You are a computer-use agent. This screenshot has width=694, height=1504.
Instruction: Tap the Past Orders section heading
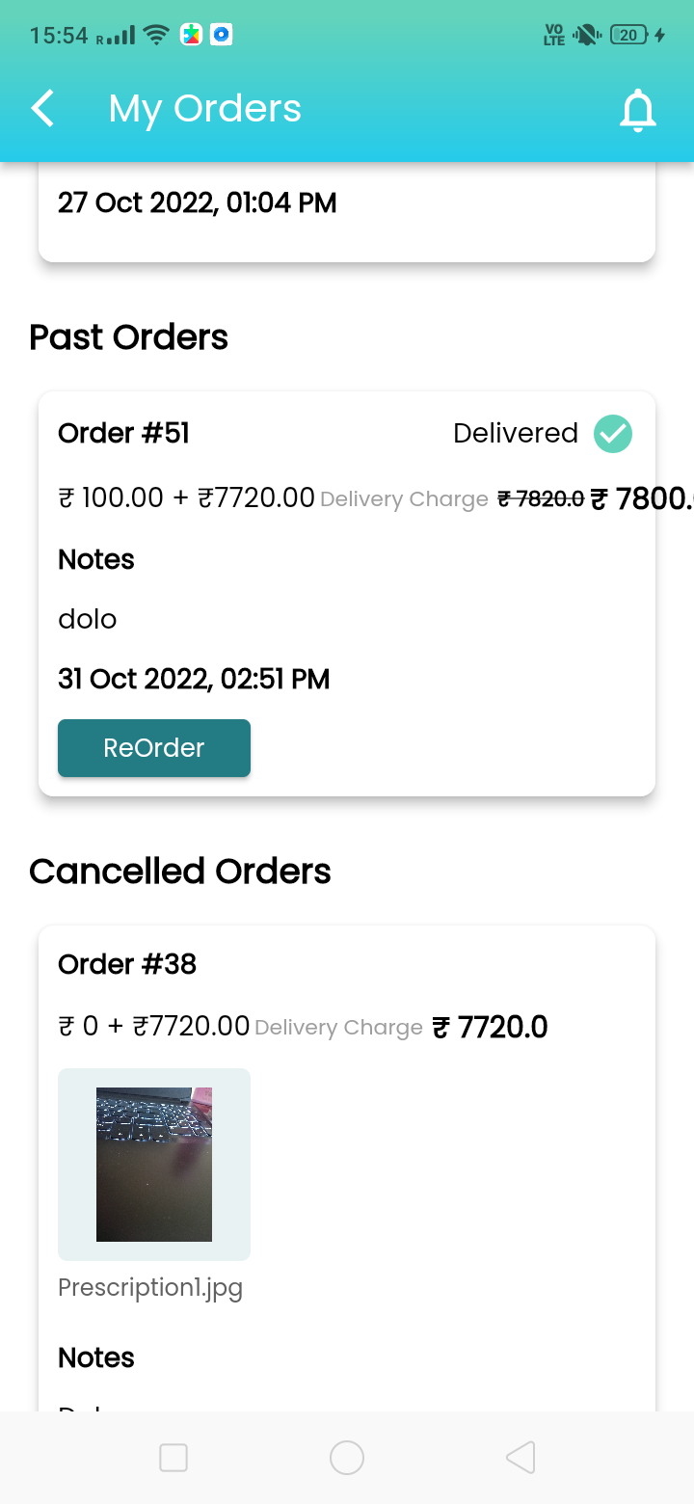pyautogui.click(x=128, y=337)
